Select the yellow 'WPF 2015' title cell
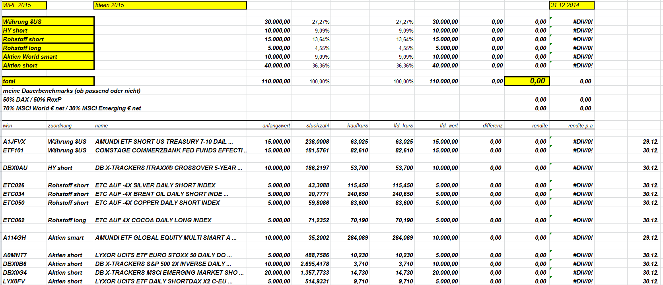Screen dimensions: 663x285 tap(24, 5)
